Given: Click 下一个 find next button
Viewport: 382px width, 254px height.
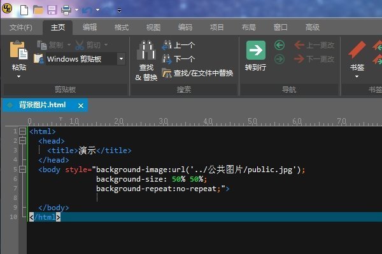Looking at the screenshot, I should pos(178,59).
